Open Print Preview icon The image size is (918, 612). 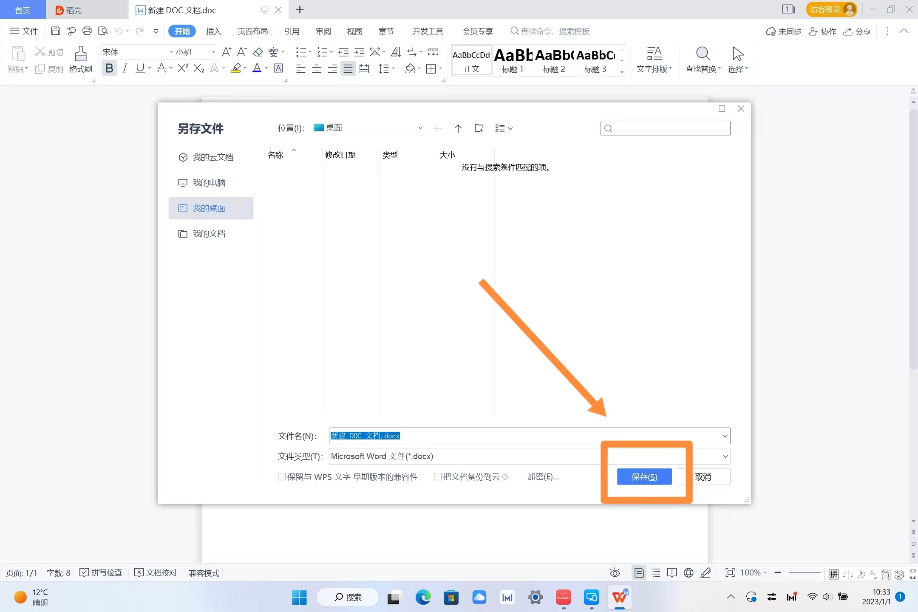pos(103,31)
